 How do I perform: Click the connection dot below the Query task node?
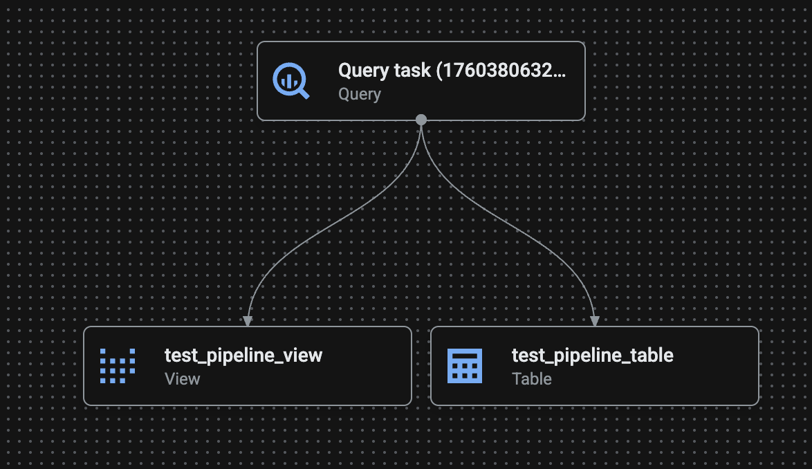pos(421,120)
